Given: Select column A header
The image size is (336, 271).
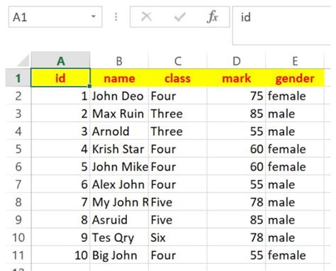Looking at the screenshot, I should pos(60,60).
